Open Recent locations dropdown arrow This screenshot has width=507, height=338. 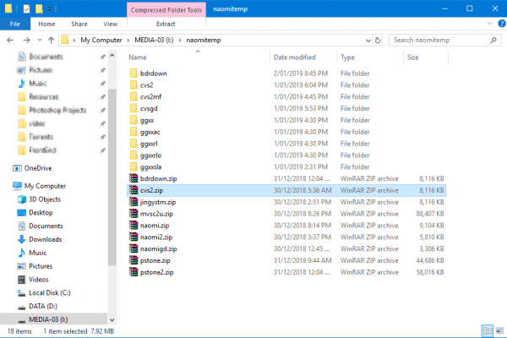(40, 40)
